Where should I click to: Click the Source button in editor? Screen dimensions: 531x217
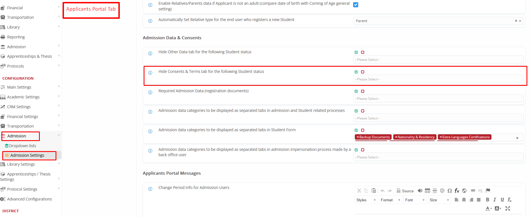pos(405,191)
